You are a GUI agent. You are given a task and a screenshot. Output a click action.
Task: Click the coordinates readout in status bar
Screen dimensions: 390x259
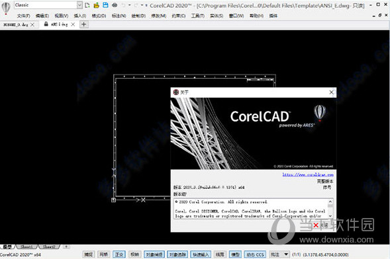pos(326,254)
